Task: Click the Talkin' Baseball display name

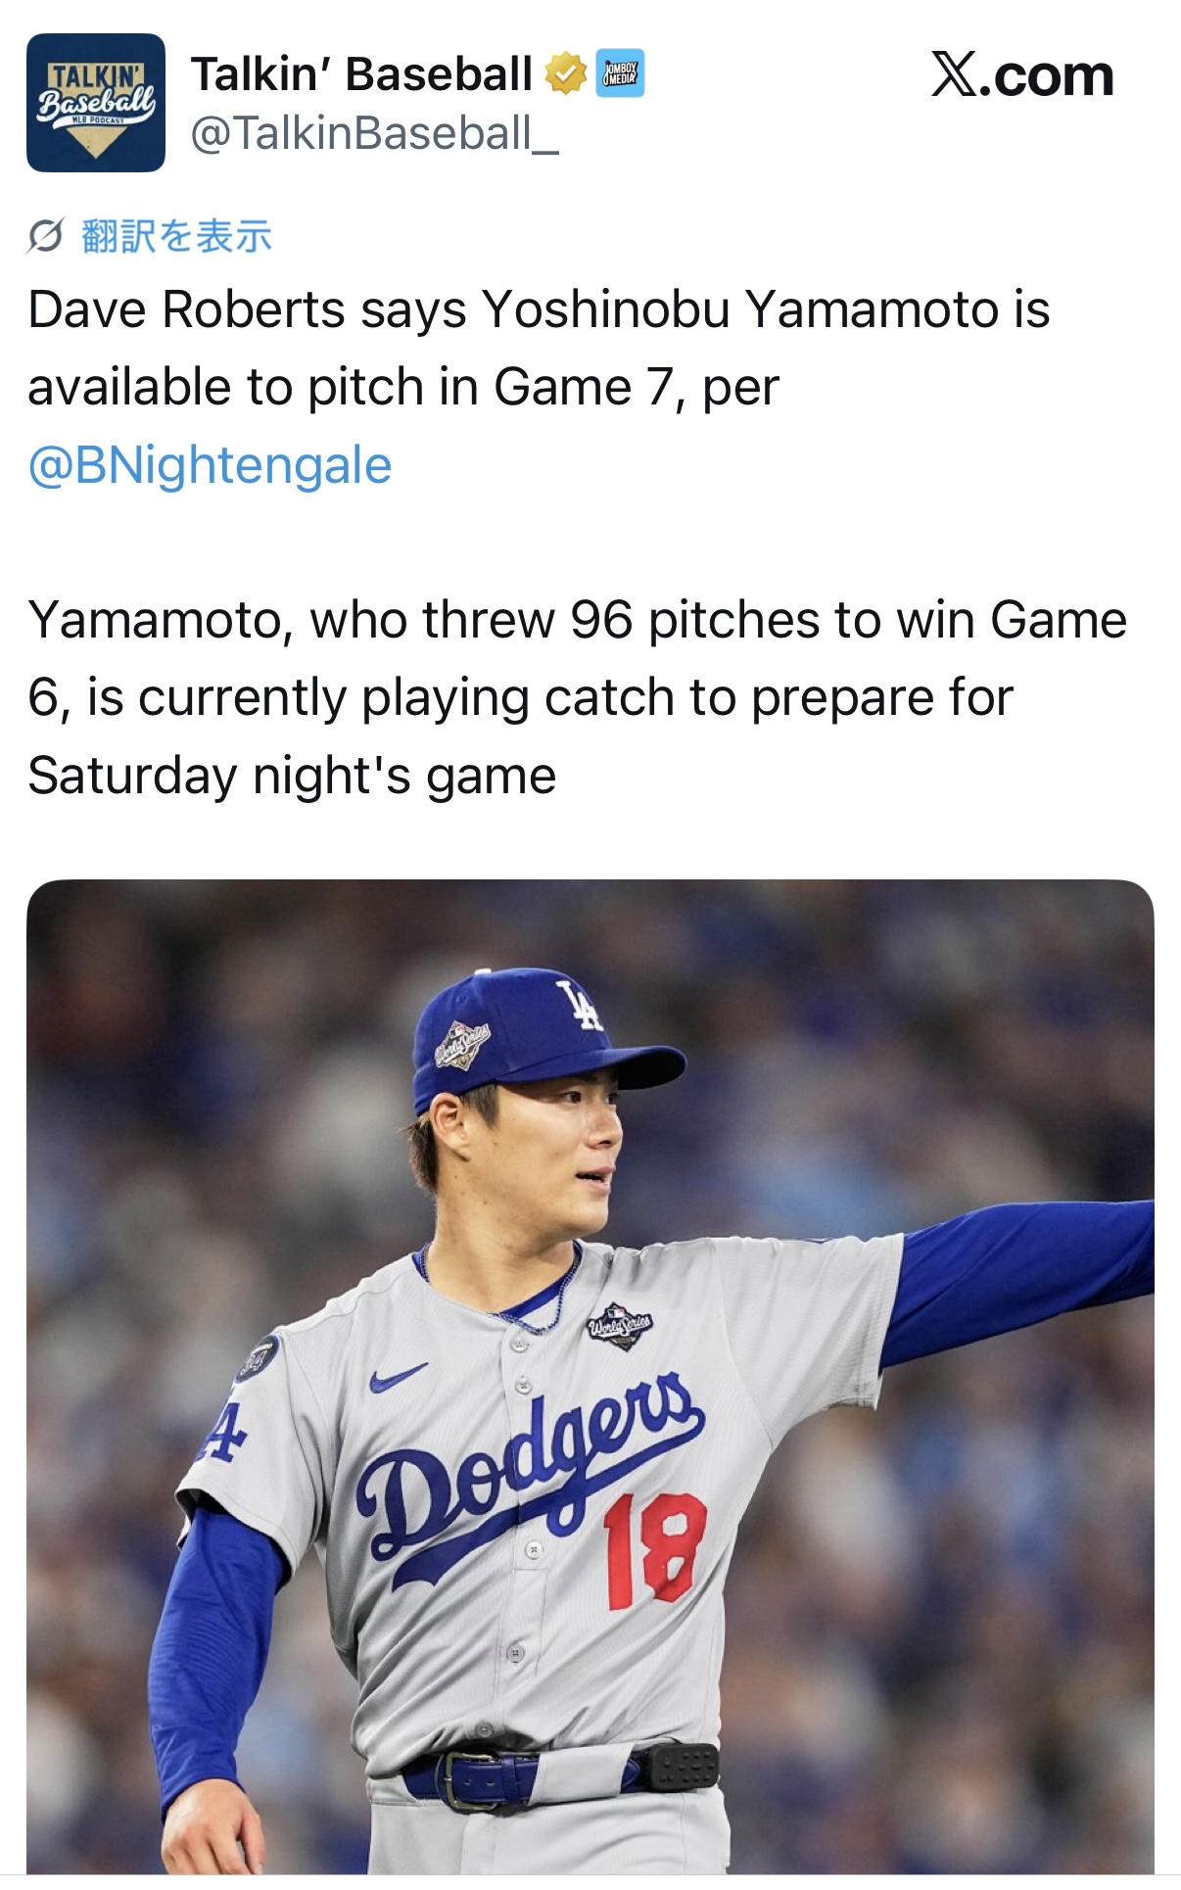Action: (x=361, y=74)
